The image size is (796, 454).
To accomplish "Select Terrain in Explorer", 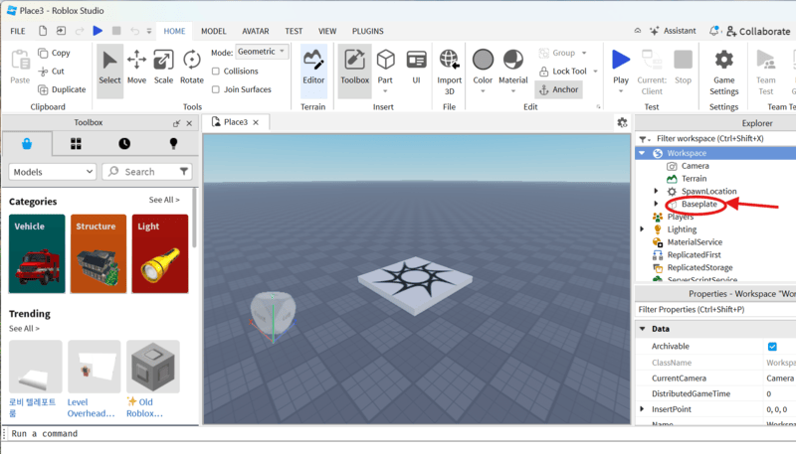I will coord(694,179).
